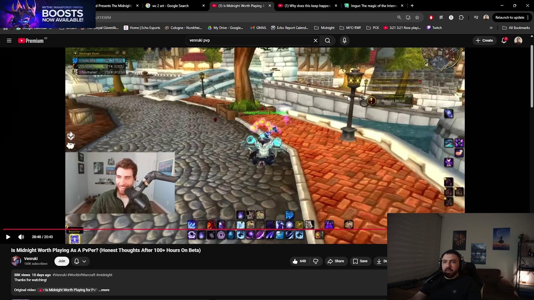Join the Venruki channel membership
This screenshot has width=534, height=300.
pos(62,261)
